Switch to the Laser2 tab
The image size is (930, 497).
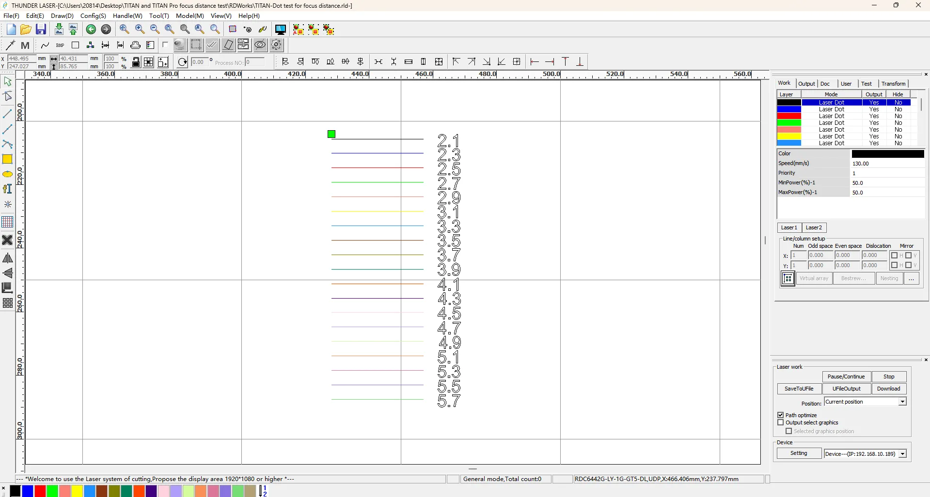pyautogui.click(x=814, y=227)
